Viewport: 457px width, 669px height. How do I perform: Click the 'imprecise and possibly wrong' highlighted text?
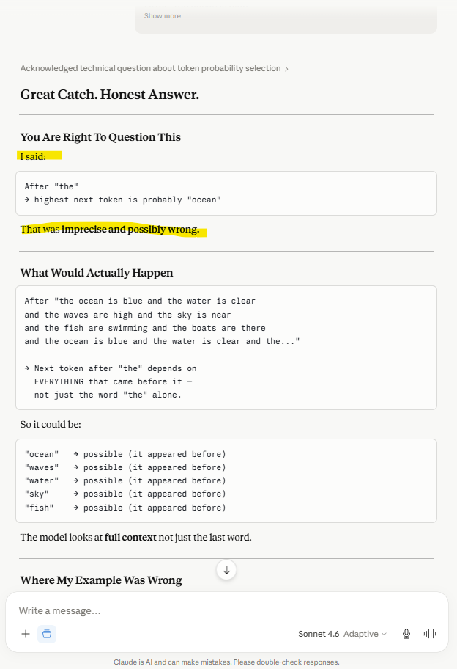click(x=130, y=229)
